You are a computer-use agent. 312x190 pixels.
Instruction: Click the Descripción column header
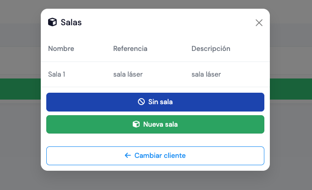click(211, 49)
